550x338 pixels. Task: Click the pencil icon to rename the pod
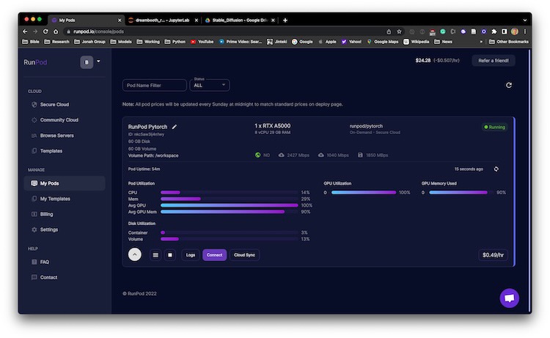(x=175, y=127)
